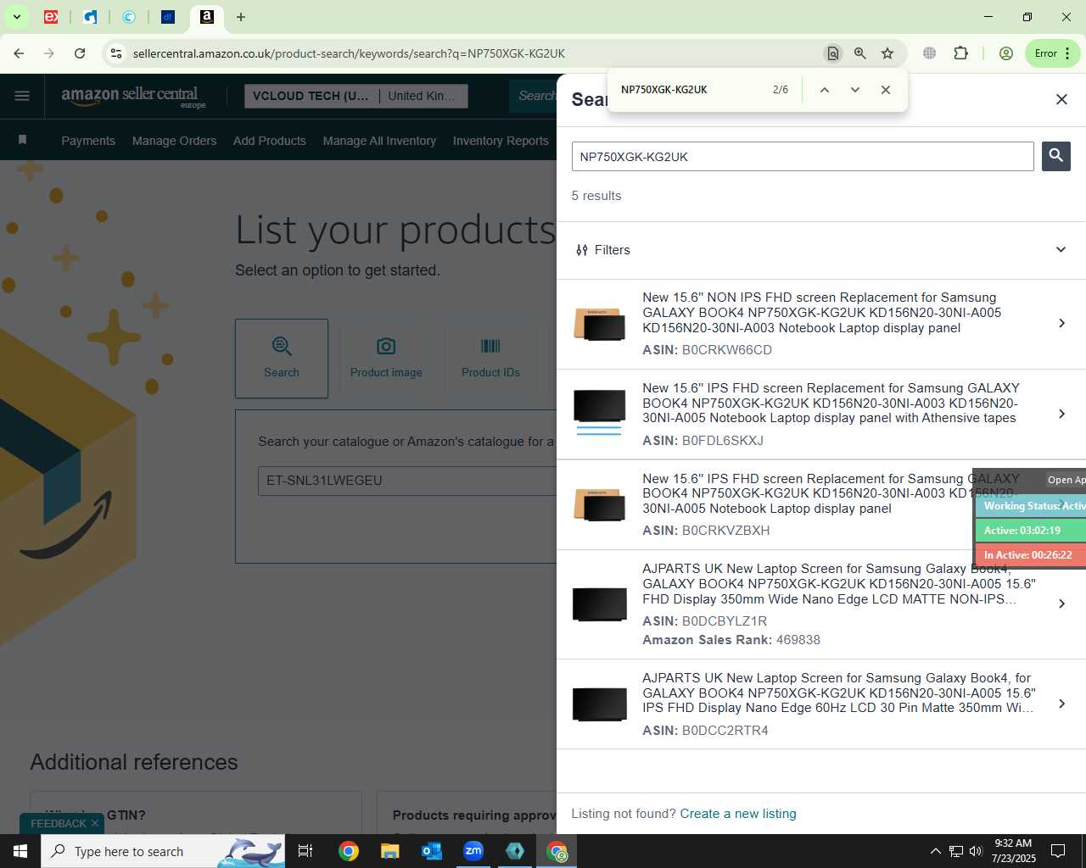The width and height of the screenshot is (1086, 868).
Task: Close the find-in-page bar
Action: (886, 90)
